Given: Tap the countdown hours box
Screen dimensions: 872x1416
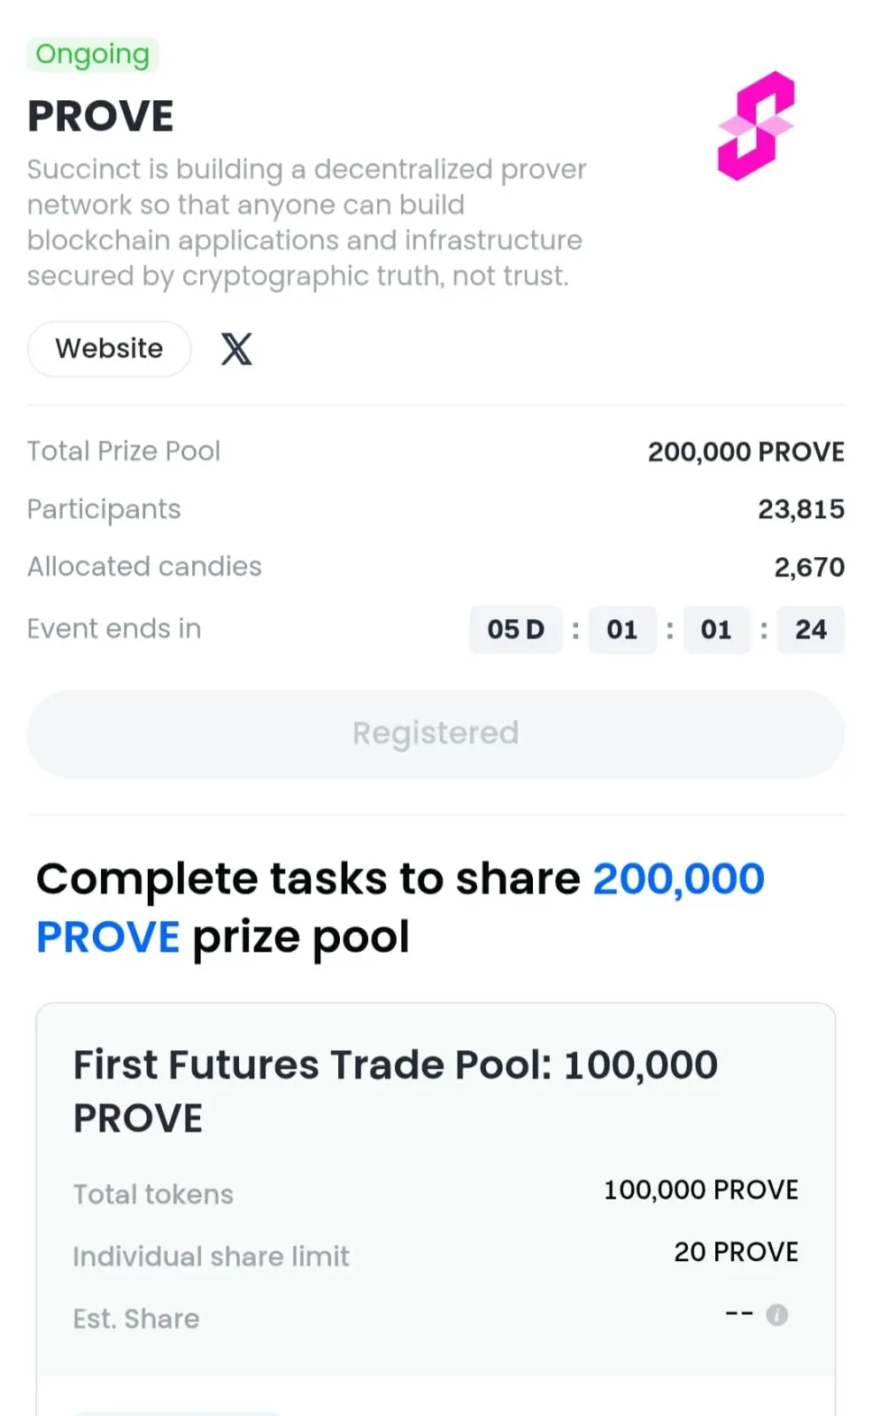Looking at the screenshot, I should 622,630.
